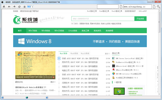Viewport: 162px width, 100px height.
Task: Click the Windows 8 banner
Action: click(80, 41)
